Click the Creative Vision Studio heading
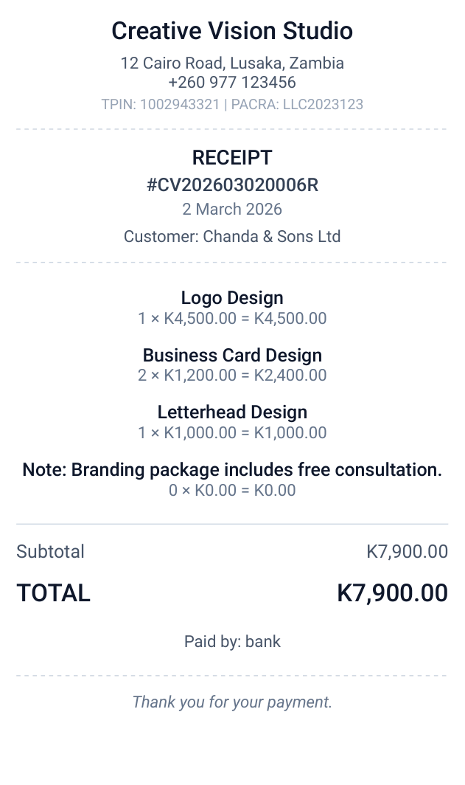The width and height of the screenshot is (465, 785). (x=232, y=31)
